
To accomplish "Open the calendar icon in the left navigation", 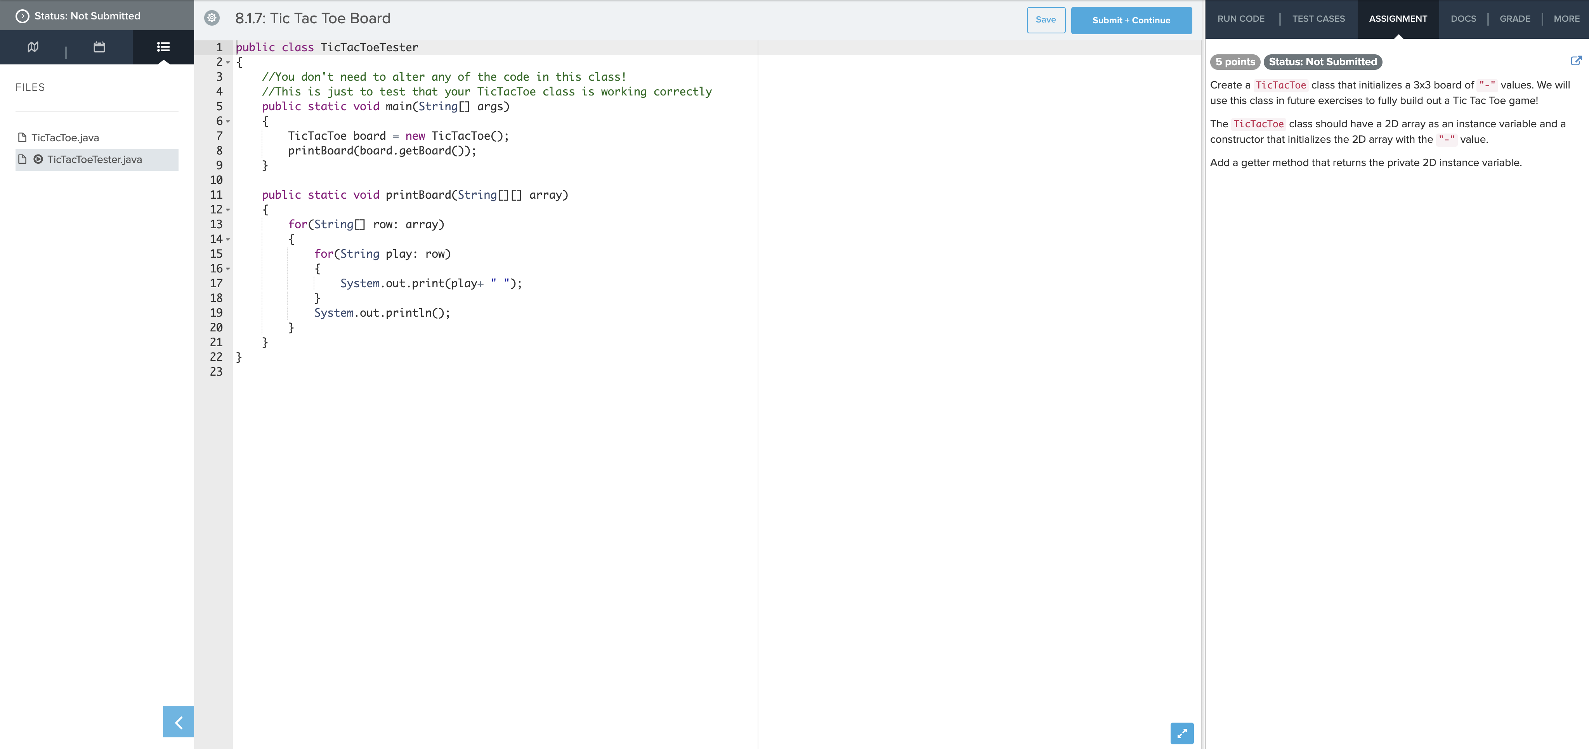I will (x=99, y=47).
